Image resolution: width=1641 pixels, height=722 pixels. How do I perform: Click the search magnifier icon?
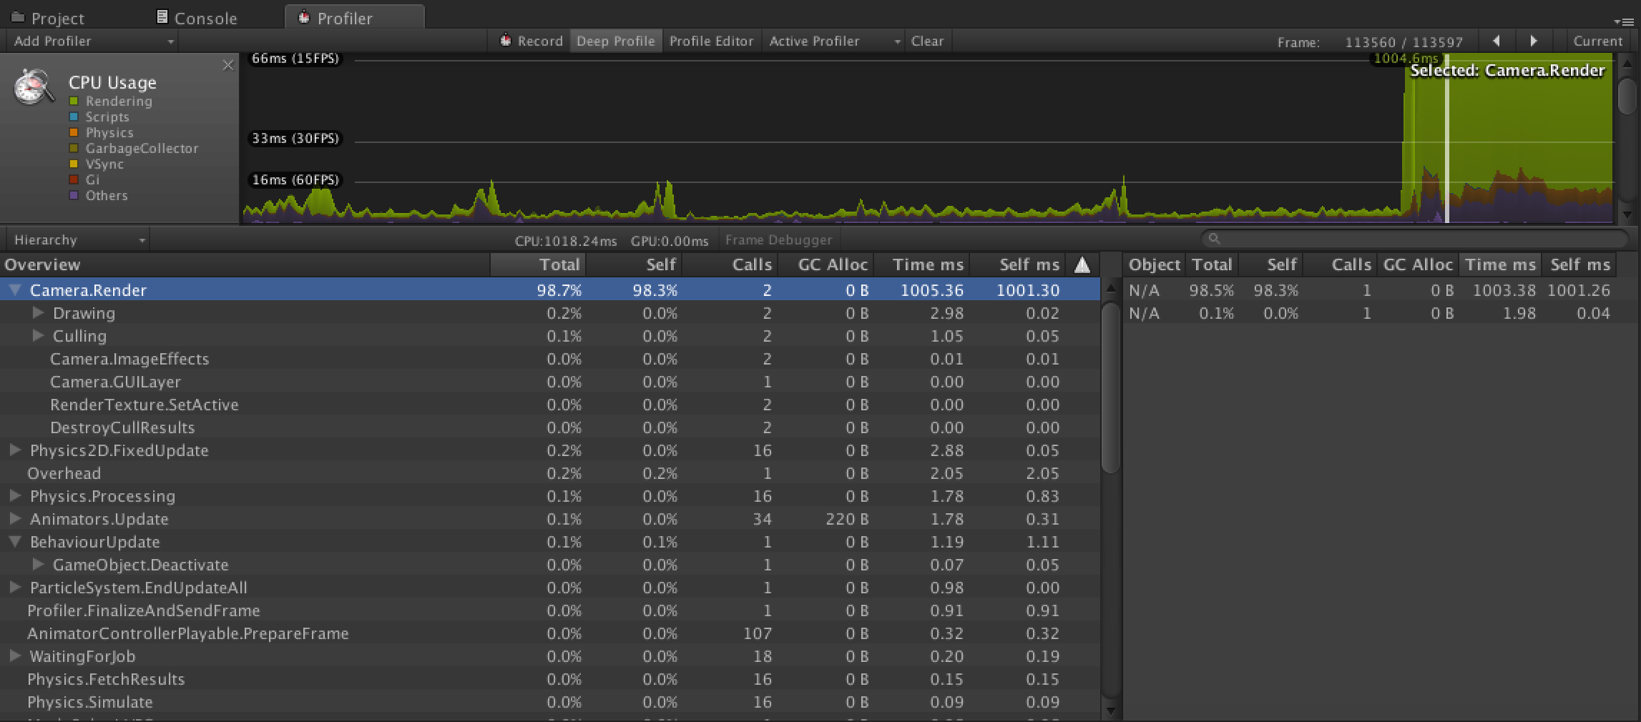[x=1214, y=239]
